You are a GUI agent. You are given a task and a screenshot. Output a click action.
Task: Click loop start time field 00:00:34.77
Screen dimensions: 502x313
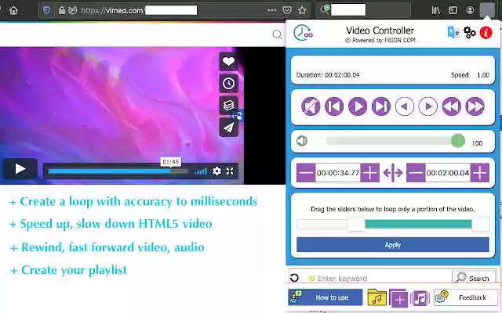point(338,173)
